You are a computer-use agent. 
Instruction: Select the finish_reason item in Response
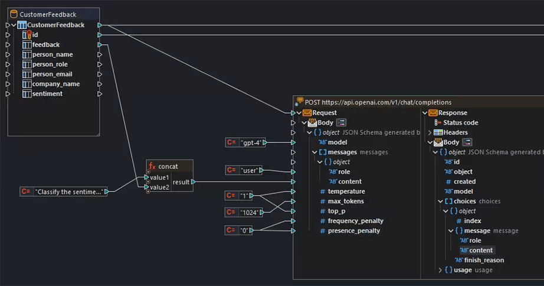pos(483,260)
